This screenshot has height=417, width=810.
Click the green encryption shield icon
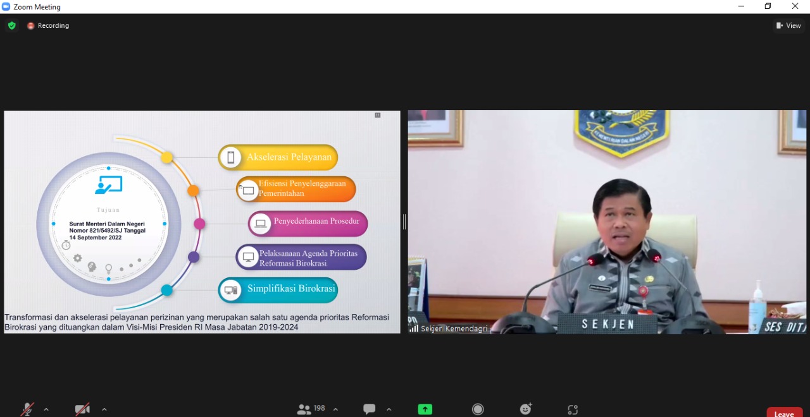[x=11, y=26]
